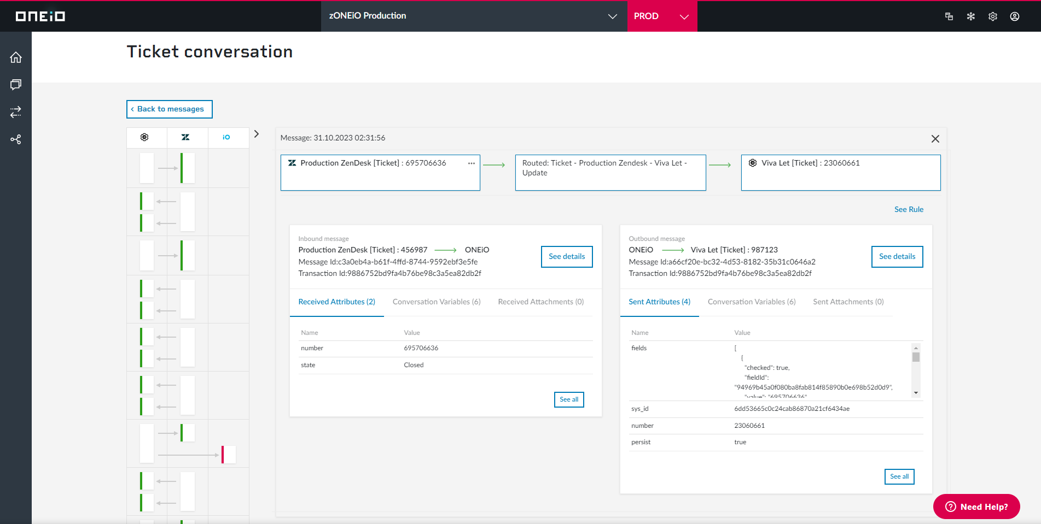Open routing rules arrows icon in sidebar
Viewport: 1041px width, 524px height.
(x=16, y=112)
